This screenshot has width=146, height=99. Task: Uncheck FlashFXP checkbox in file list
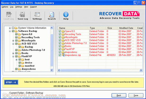[60, 49]
